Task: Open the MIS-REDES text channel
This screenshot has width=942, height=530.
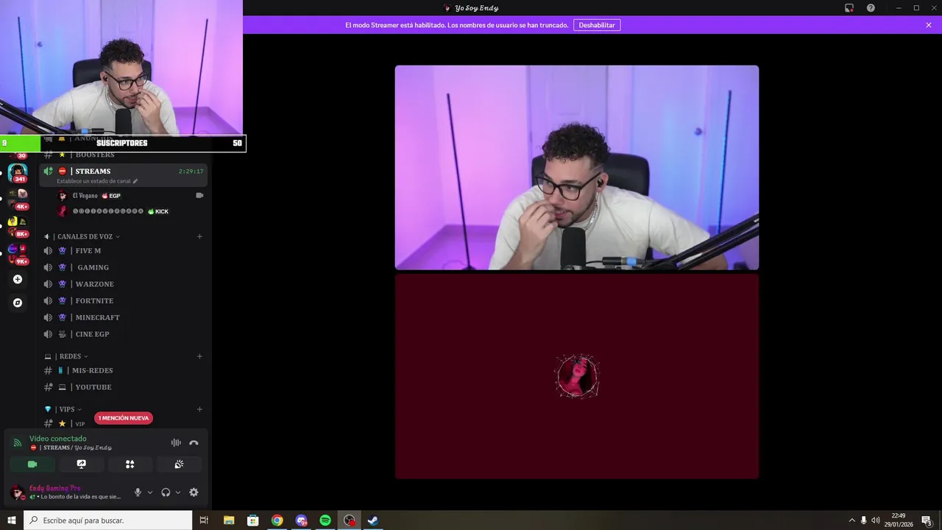Action: (124, 370)
